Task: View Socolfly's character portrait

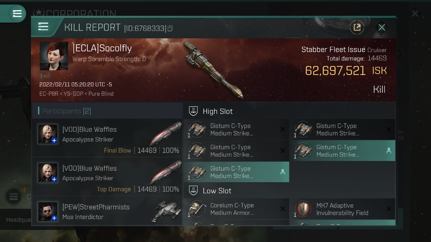Action: tap(54, 56)
